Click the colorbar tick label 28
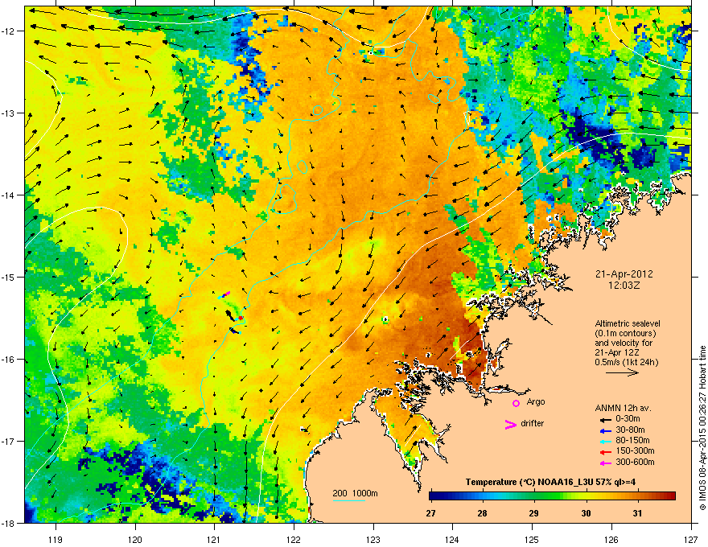The image size is (708, 547). tap(482, 513)
